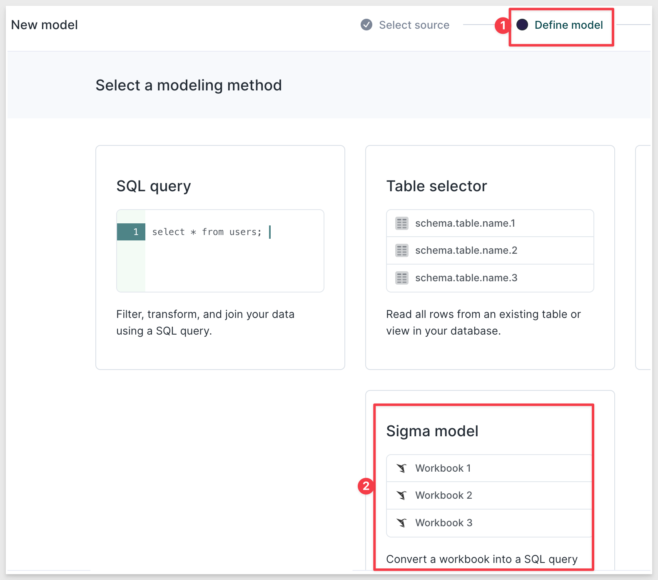Image resolution: width=658 pixels, height=580 pixels.
Task: Select schema.table.name.2 row
Action: [x=490, y=250]
